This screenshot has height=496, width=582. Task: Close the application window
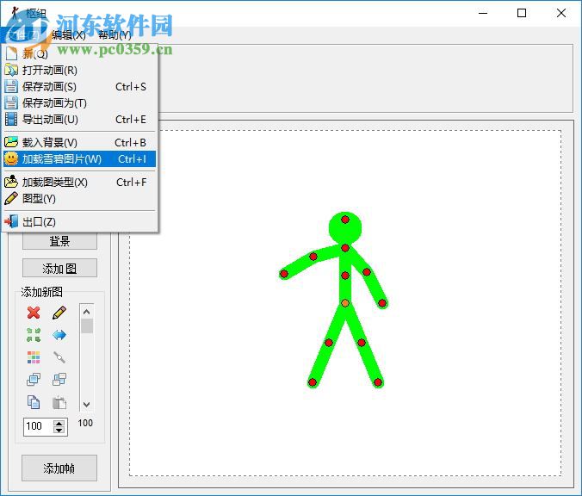point(561,14)
